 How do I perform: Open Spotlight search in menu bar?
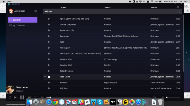click(181, 1)
